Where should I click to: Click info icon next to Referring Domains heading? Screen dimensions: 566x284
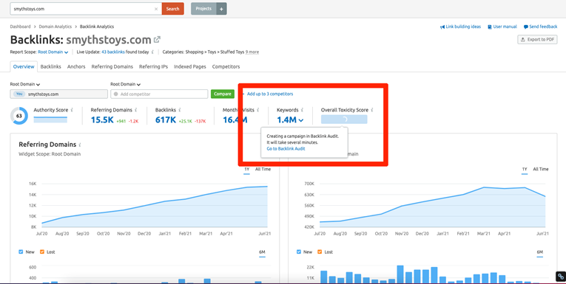tap(80, 145)
